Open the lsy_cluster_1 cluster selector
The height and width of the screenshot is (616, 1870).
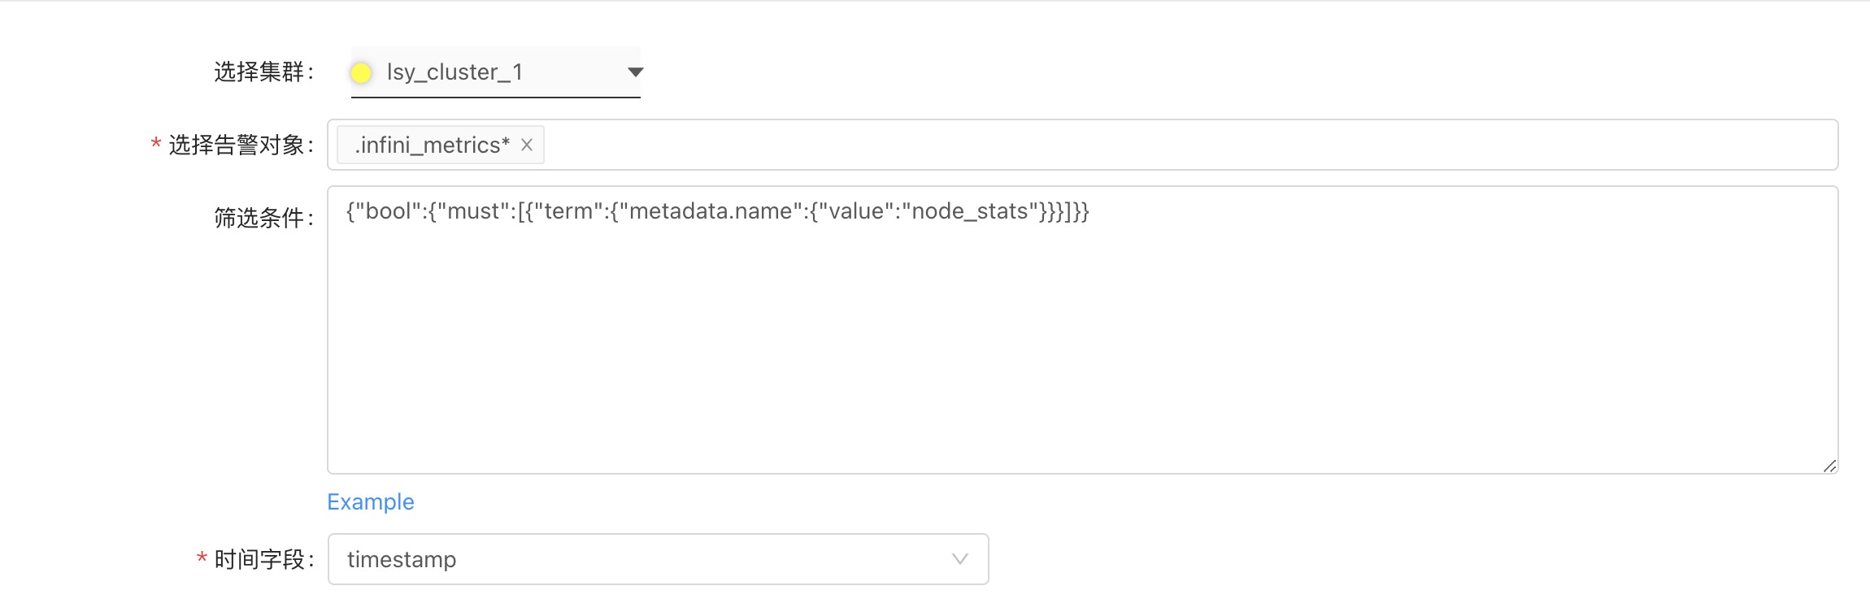[x=496, y=72]
